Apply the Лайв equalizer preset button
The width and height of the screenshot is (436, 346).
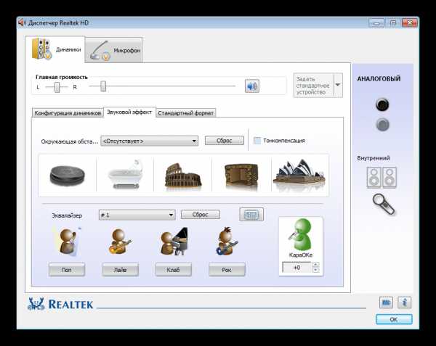(x=120, y=270)
